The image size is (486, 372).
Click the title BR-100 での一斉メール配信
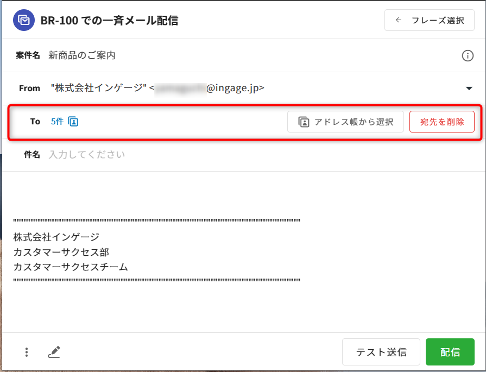[109, 21]
